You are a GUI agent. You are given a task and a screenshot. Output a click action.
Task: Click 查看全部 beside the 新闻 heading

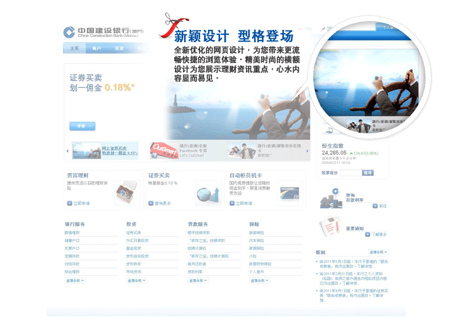(378, 252)
